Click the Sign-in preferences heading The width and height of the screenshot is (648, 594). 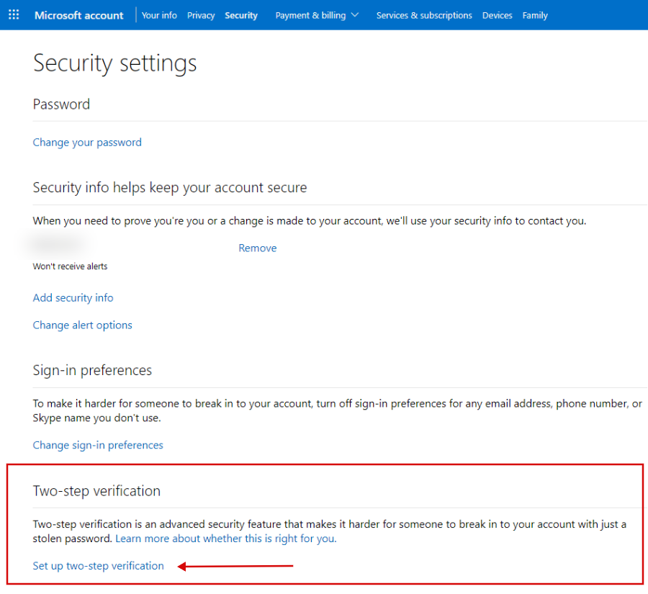pos(93,370)
